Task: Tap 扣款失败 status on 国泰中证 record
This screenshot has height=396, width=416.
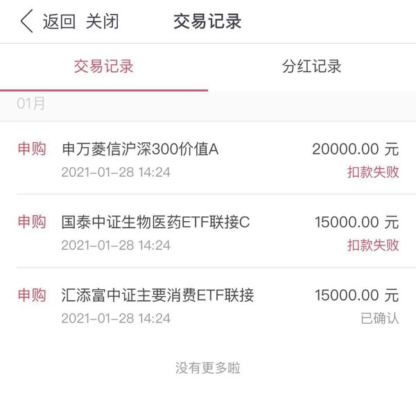Action: [x=373, y=245]
